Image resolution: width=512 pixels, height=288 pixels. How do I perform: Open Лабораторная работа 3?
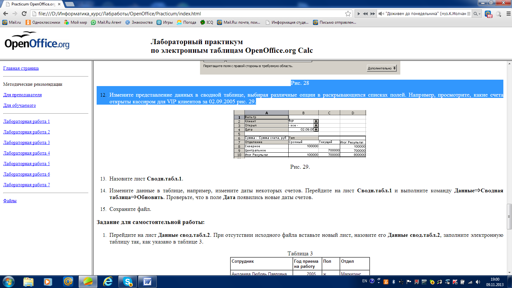click(27, 142)
